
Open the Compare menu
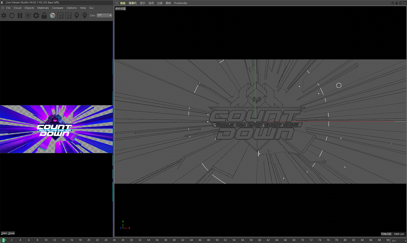(58, 8)
